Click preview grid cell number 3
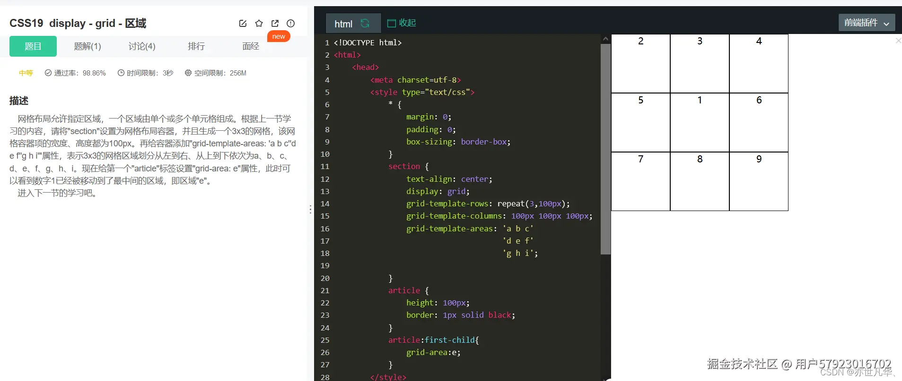Image resolution: width=902 pixels, height=381 pixels. click(700, 64)
